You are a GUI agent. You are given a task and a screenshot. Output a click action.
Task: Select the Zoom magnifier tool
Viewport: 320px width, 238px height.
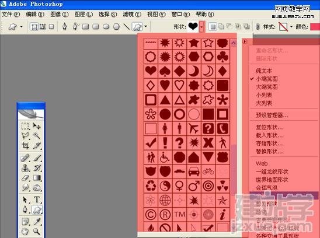tap(37, 231)
